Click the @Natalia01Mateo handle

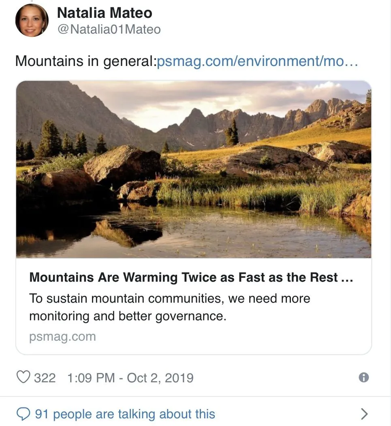pyautogui.click(x=109, y=30)
